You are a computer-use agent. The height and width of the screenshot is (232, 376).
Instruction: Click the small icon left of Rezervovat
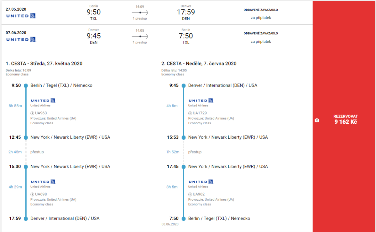[317, 120]
